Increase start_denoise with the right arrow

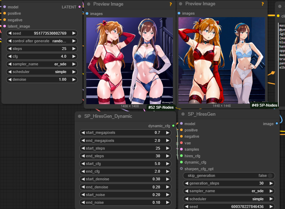click(x=168, y=179)
